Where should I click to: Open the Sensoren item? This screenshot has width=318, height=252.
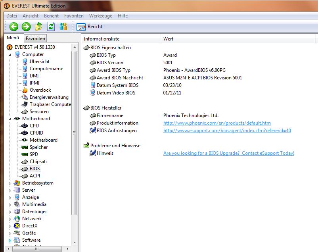39,112
